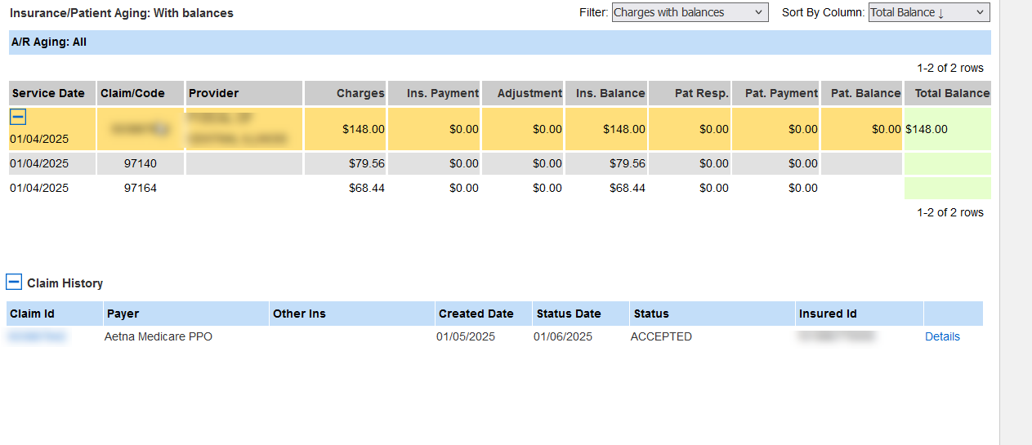
Task: Click the Ins. Balance column header
Action: point(610,93)
